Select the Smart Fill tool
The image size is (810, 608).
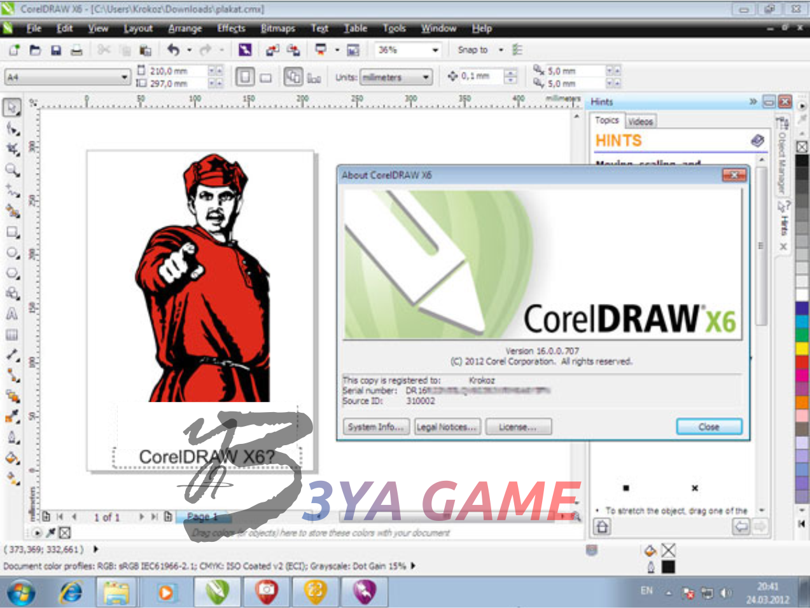12,211
